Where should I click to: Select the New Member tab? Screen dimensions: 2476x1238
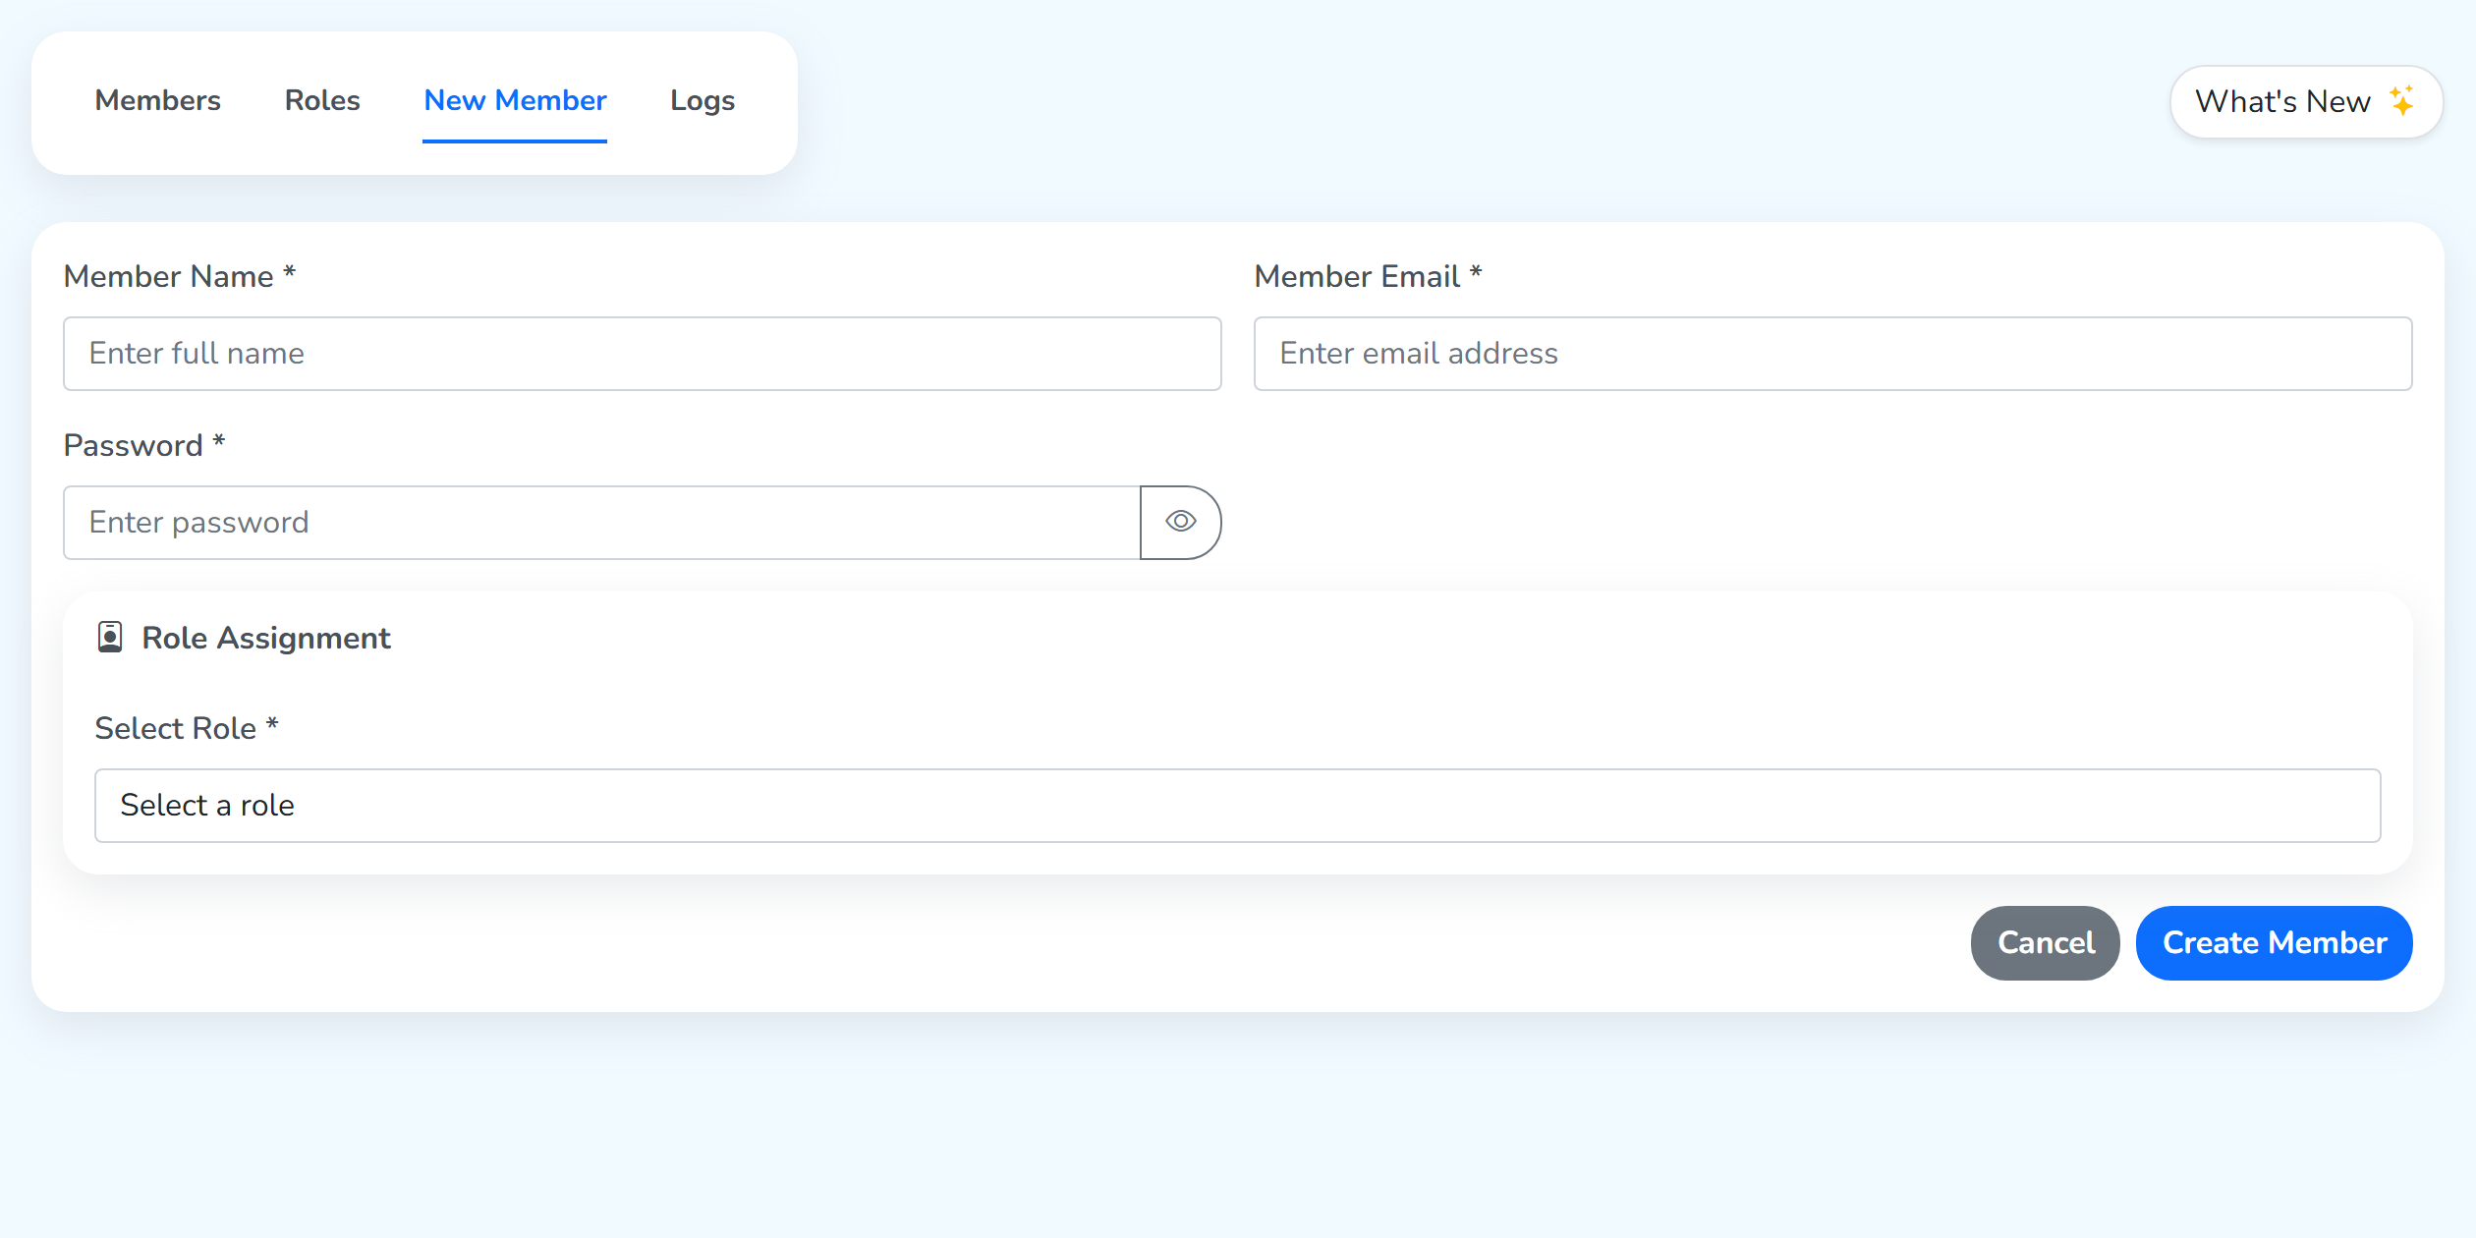[x=515, y=100]
